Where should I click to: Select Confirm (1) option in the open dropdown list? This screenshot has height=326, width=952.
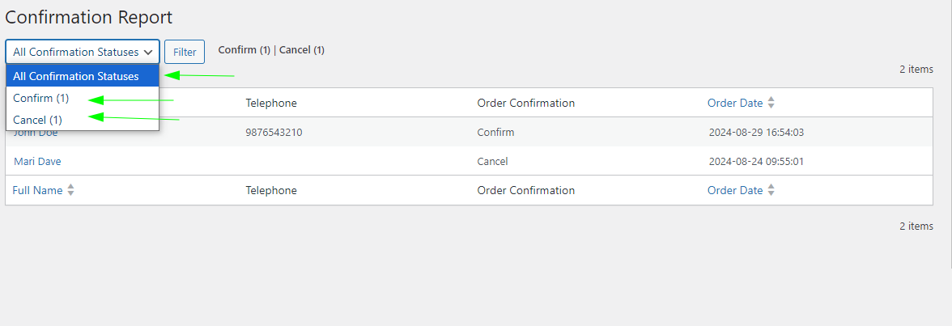[x=41, y=98]
